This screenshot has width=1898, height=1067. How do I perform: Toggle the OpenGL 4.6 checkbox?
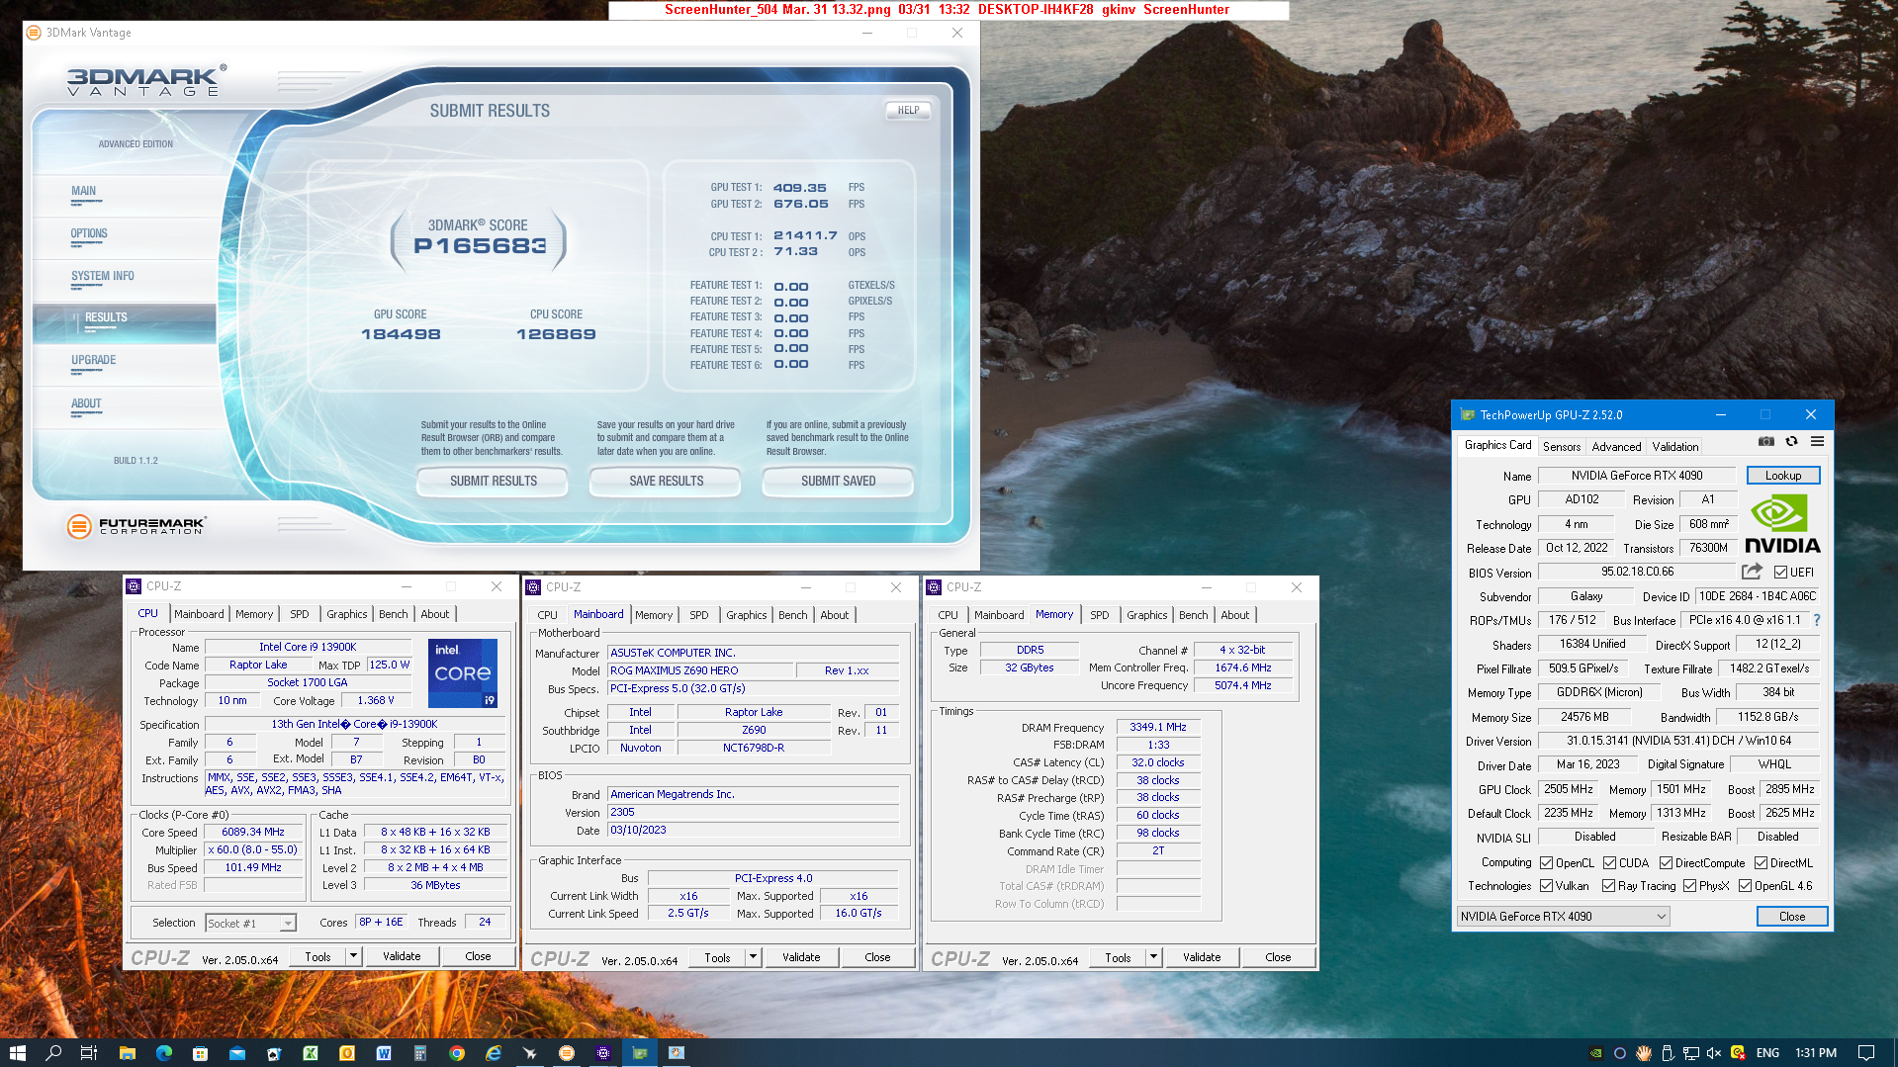point(1745,886)
